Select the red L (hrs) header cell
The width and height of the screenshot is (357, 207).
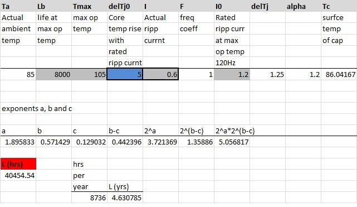(18, 164)
